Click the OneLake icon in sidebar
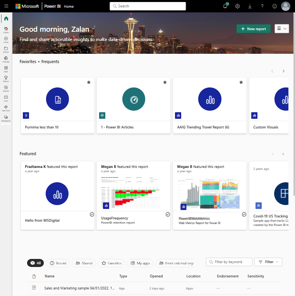The image size is (295, 296). (x=6, y=58)
